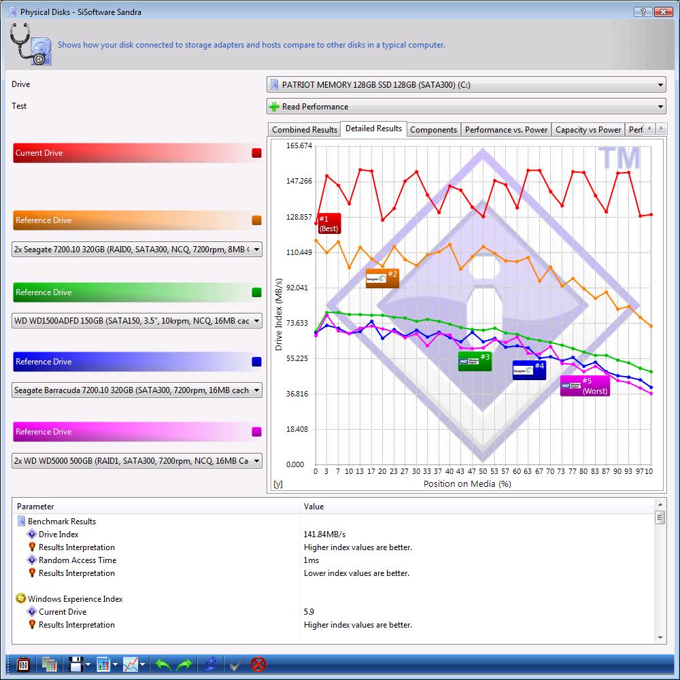This screenshot has width=680, height=680.
Task: Select the partially visible Perf tab
Action: [635, 130]
